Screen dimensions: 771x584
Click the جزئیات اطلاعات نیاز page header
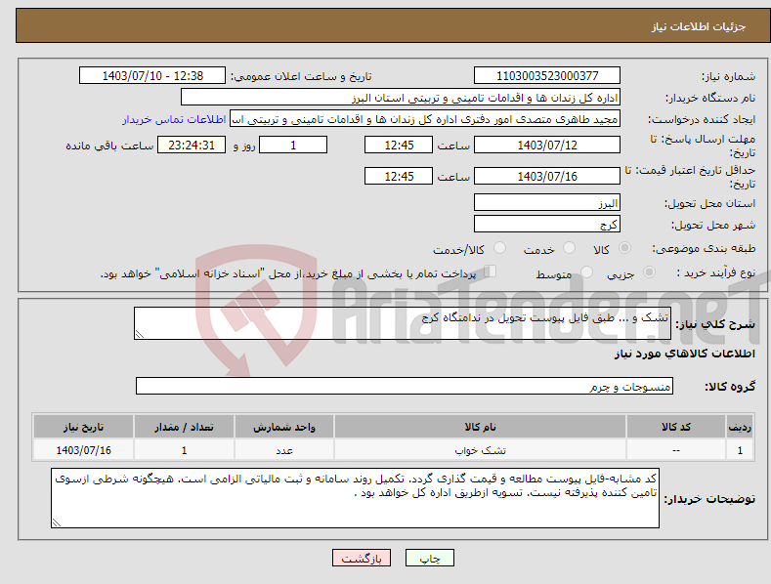pos(699,26)
